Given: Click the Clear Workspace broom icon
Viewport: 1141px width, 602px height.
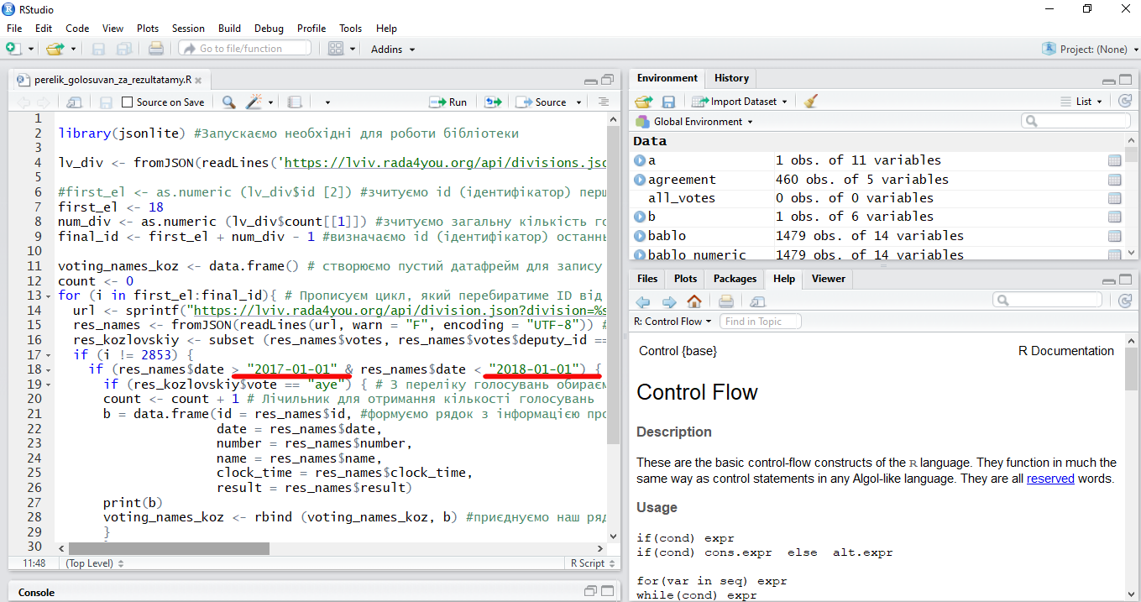Looking at the screenshot, I should click(810, 102).
